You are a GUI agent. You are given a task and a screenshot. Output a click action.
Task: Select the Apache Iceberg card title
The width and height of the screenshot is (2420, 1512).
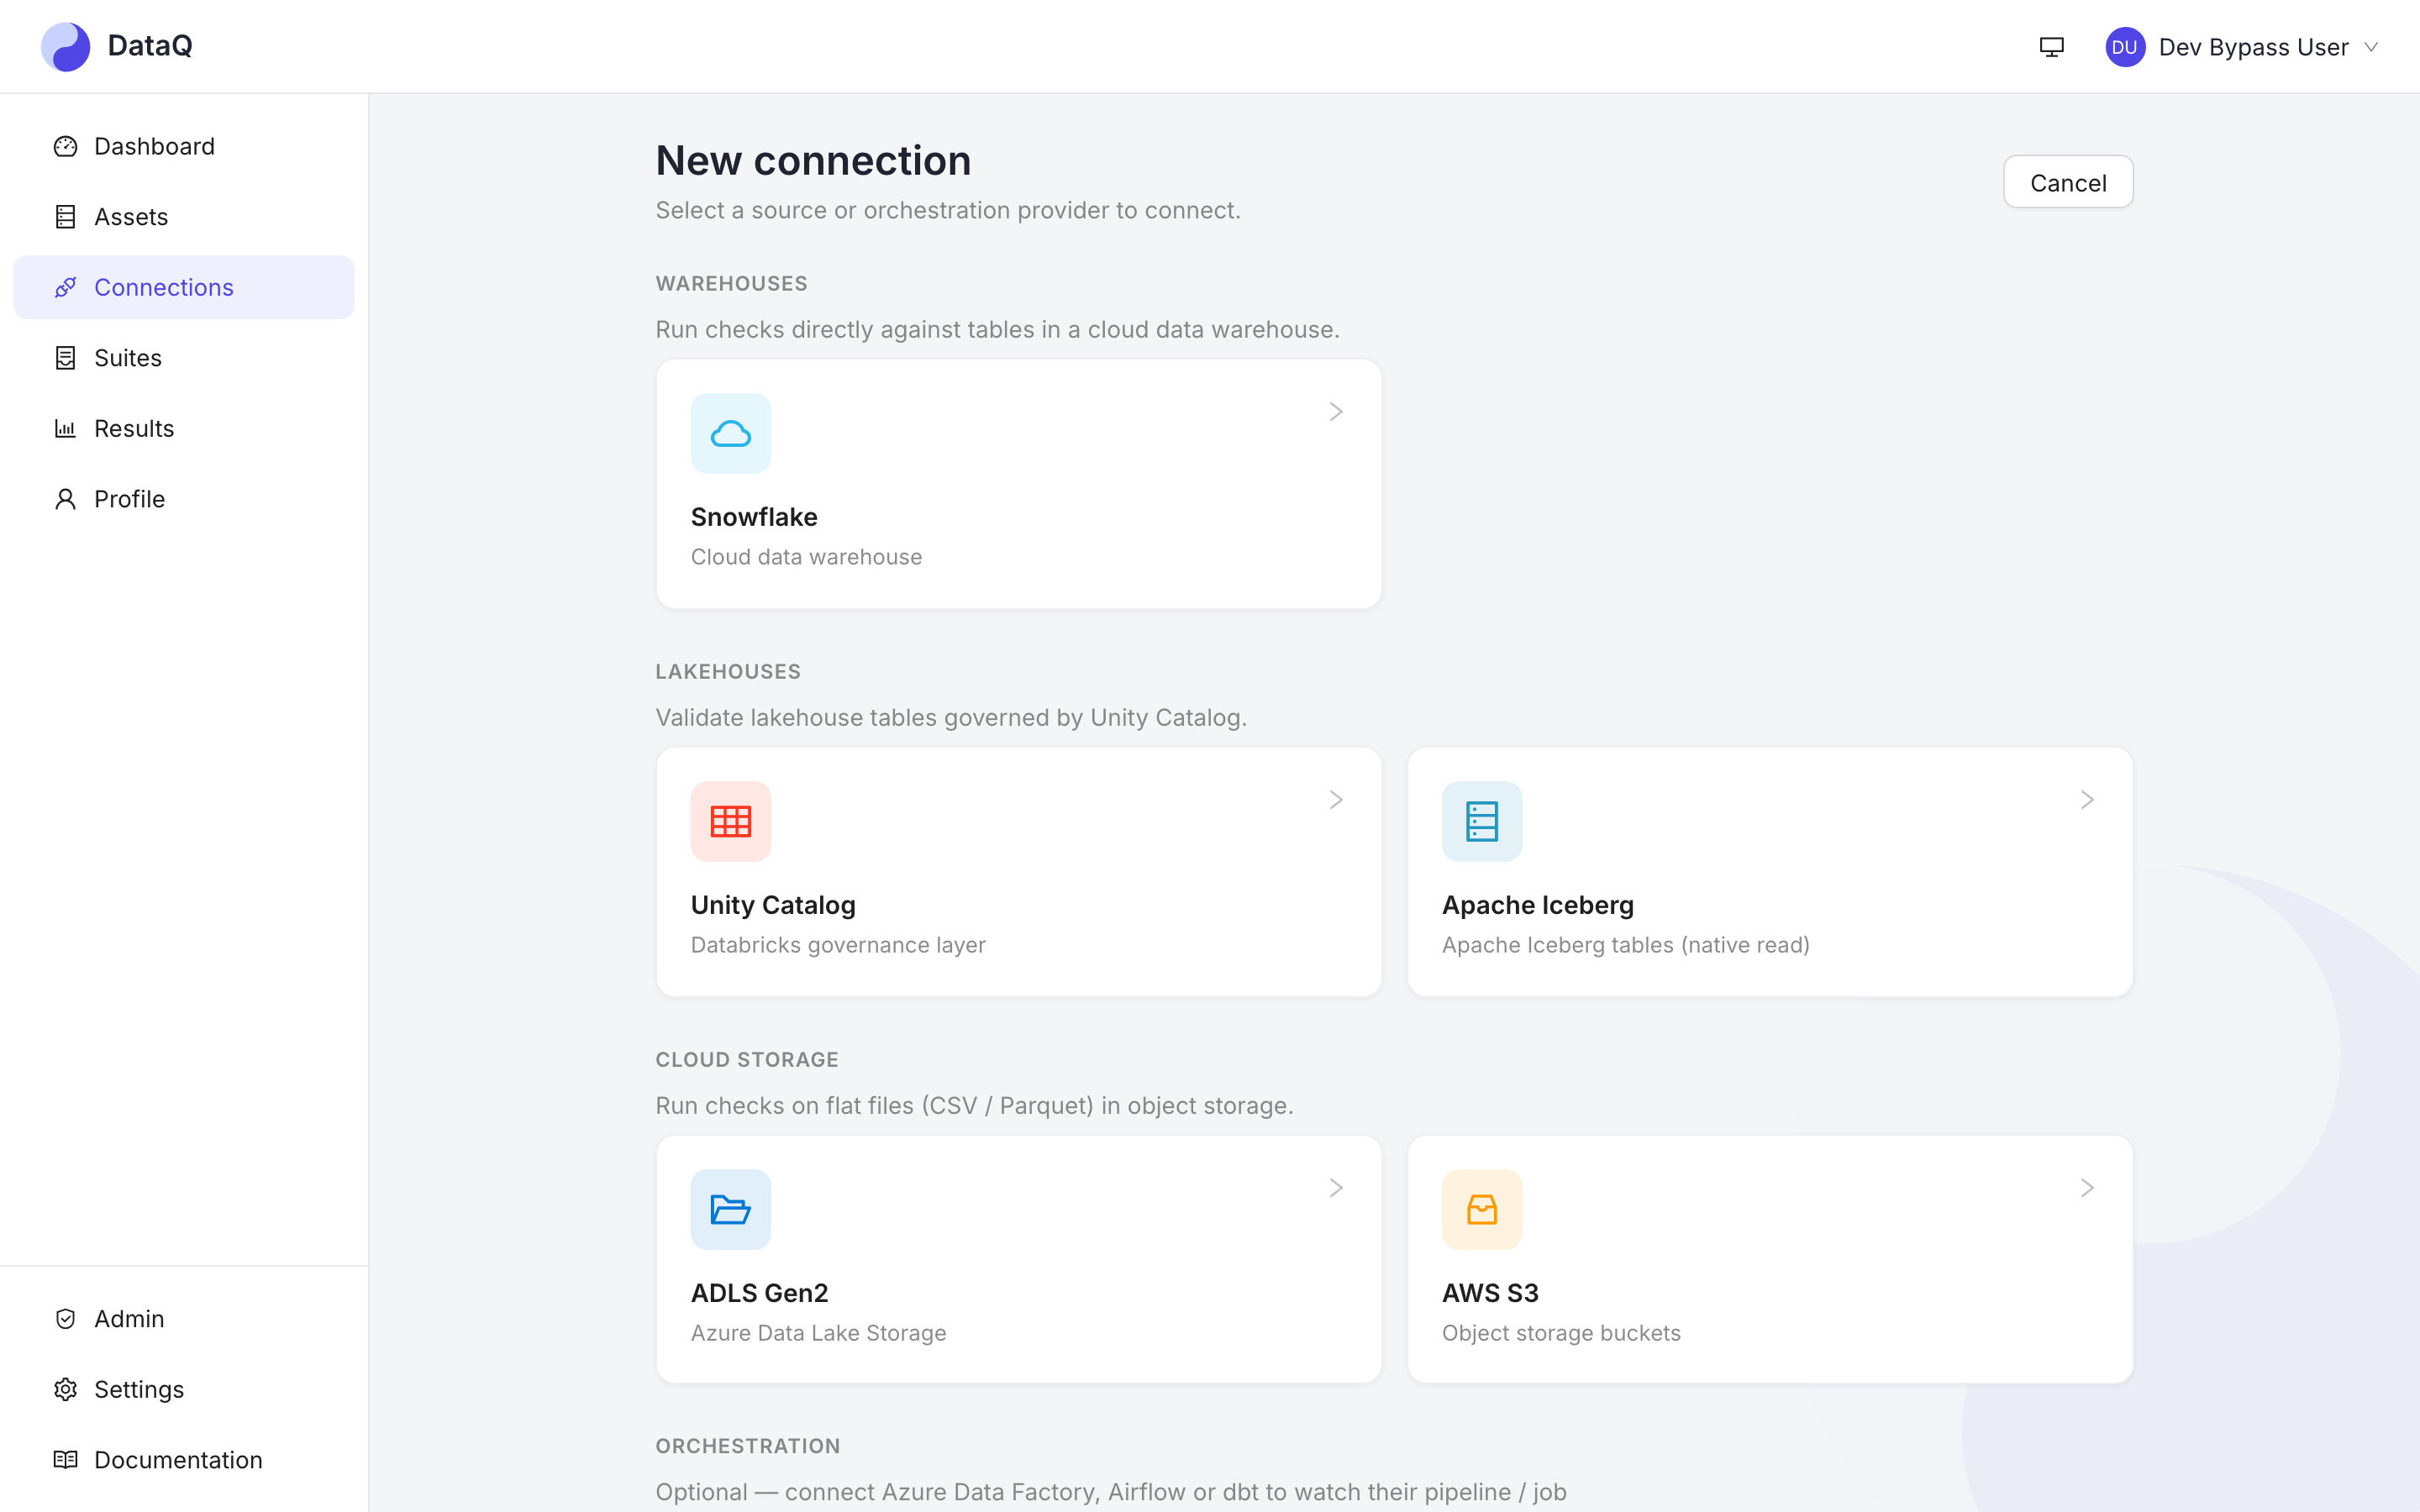pyautogui.click(x=1538, y=905)
